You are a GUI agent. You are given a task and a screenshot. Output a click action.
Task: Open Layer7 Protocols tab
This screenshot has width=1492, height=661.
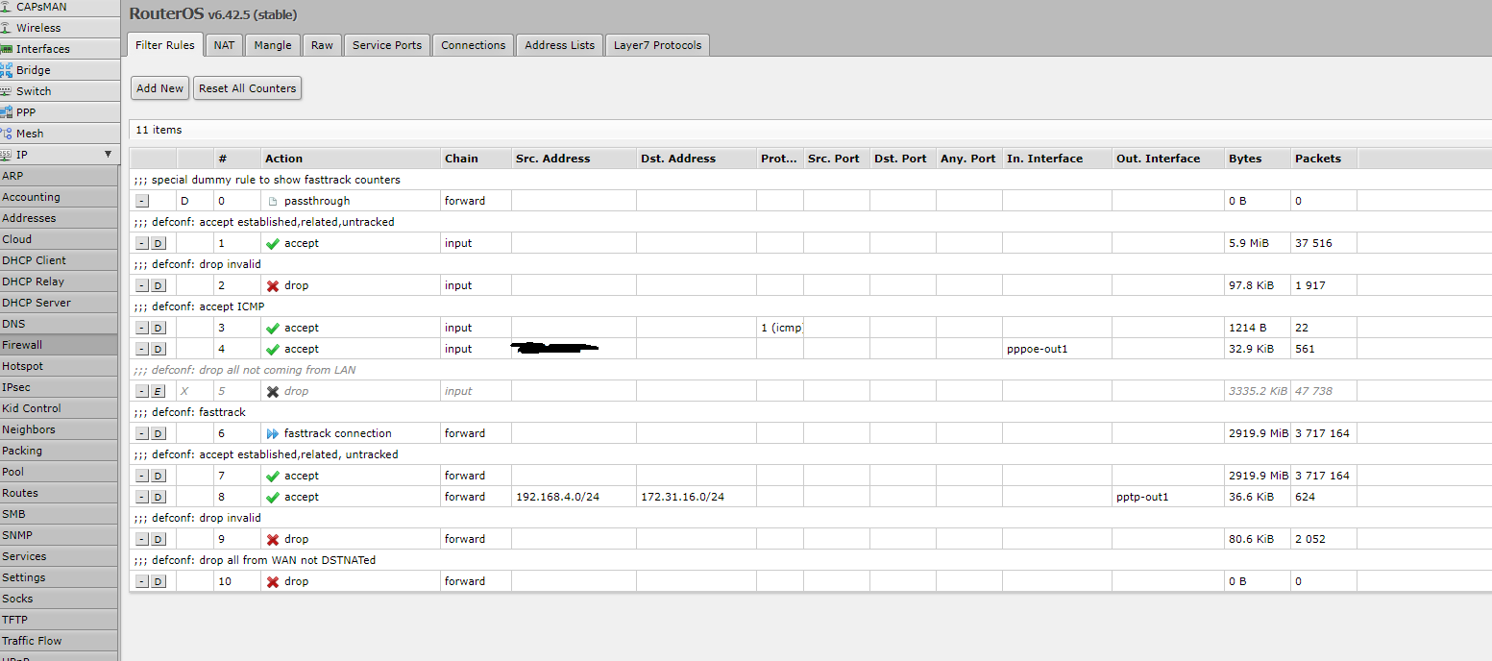click(x=657, y=45)
